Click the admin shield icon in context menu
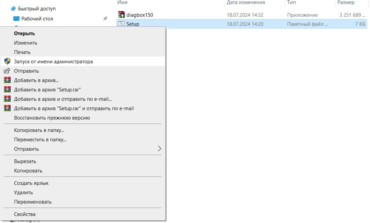Viewport: 370px width, 223px height. tap(7, 62)
